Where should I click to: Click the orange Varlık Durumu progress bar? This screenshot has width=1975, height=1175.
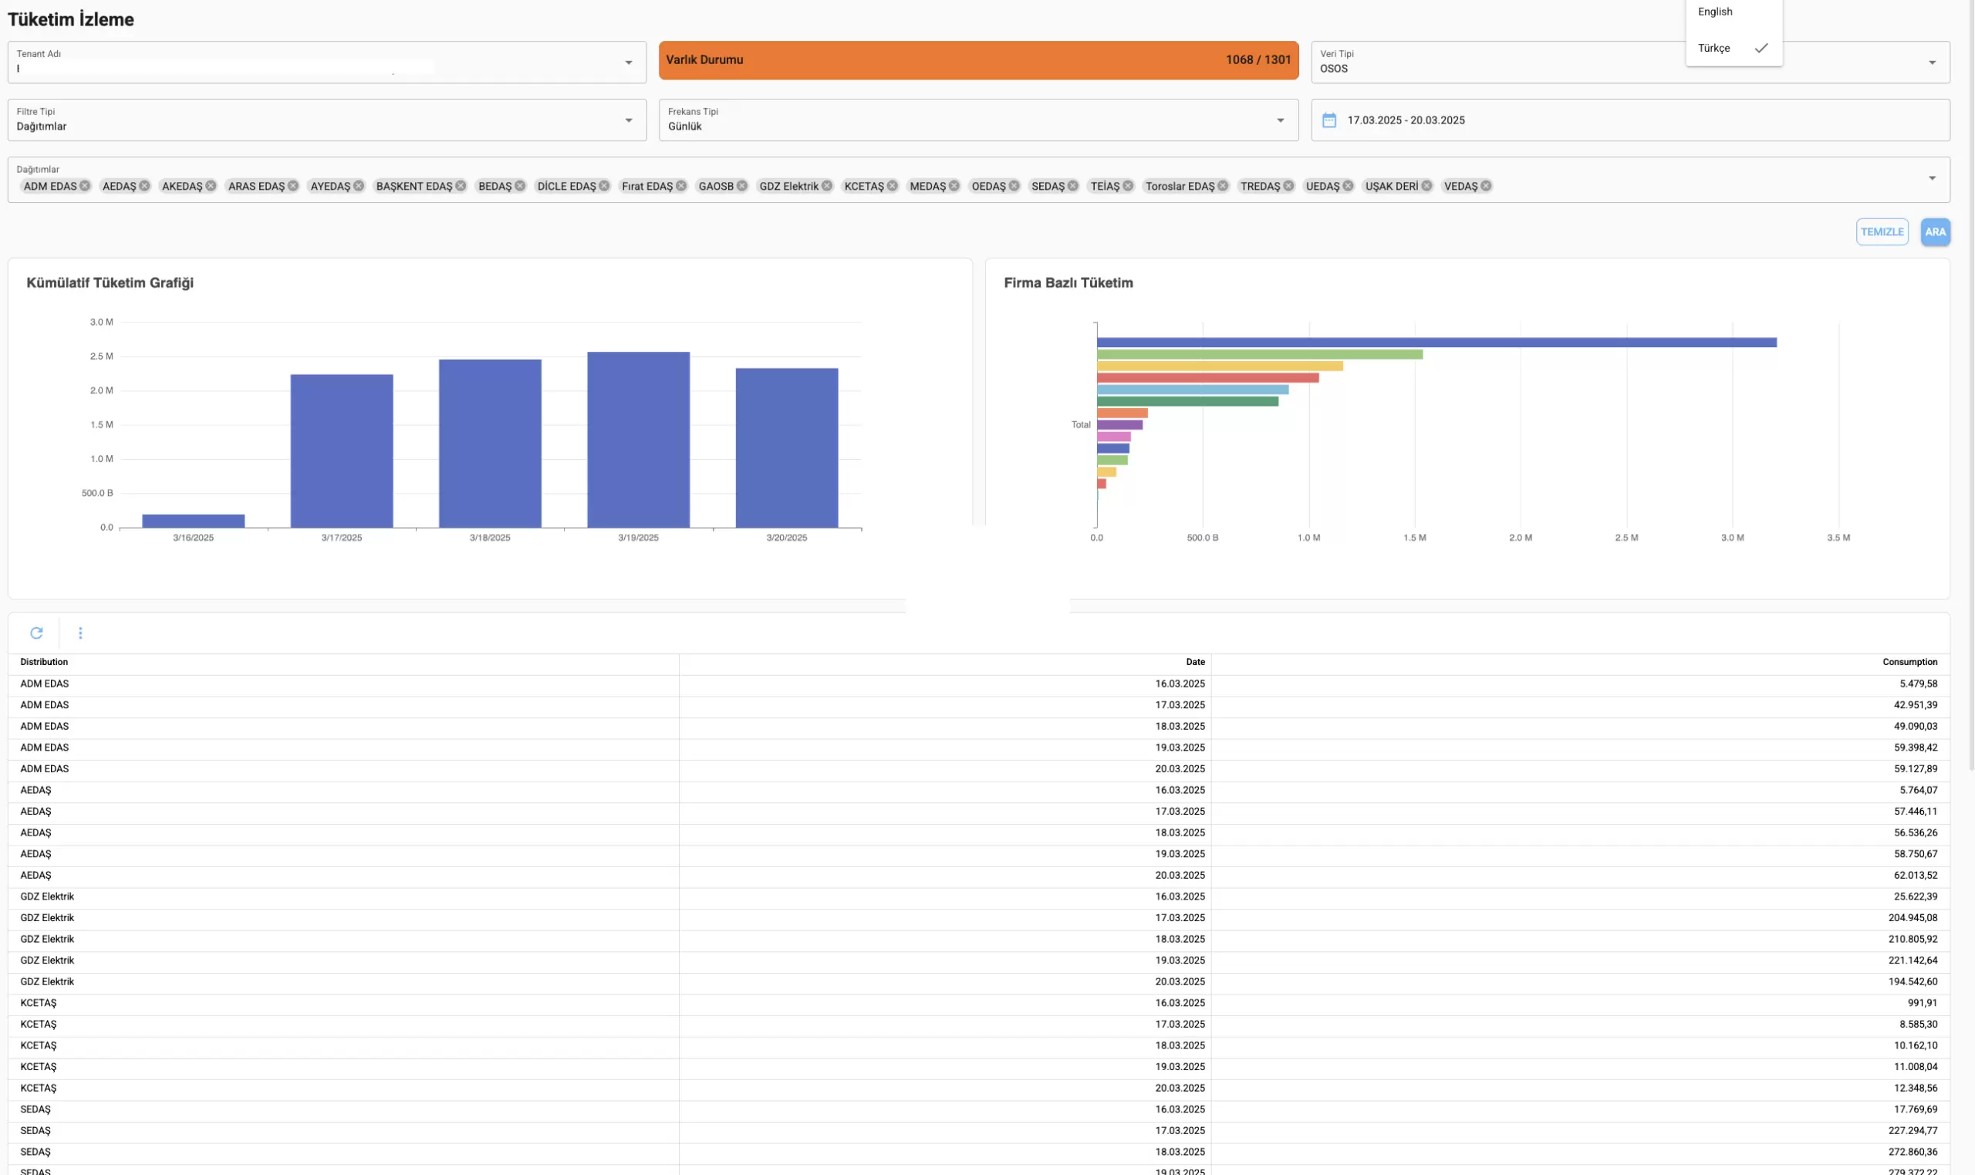pos(977,60)
